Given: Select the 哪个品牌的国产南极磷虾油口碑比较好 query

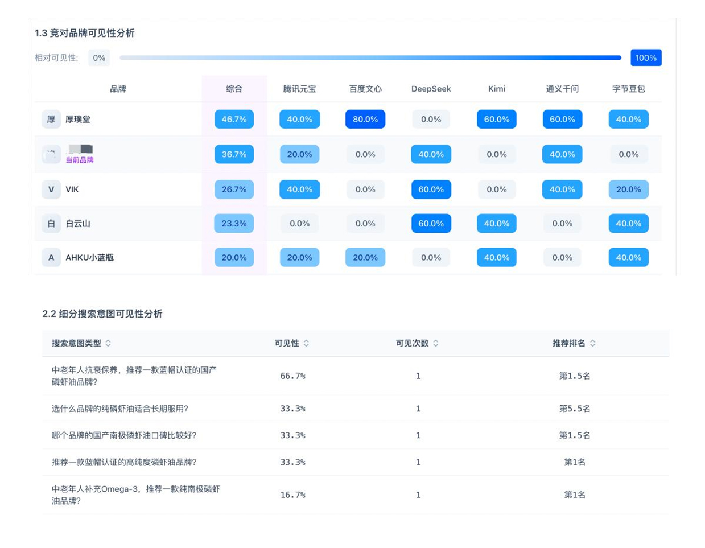Looking at the screenshot, I should point(124,435).
